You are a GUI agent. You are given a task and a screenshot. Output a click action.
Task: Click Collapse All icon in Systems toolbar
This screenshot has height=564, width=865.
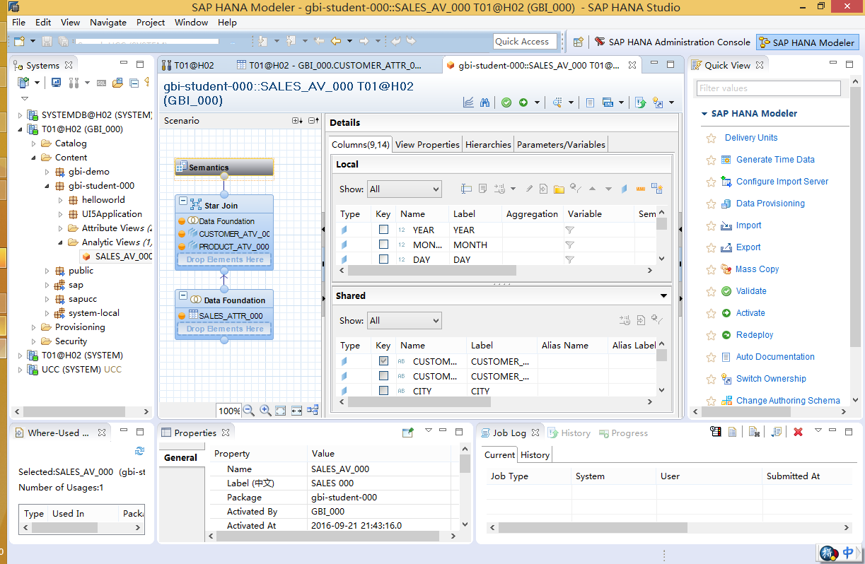[134, 83]
